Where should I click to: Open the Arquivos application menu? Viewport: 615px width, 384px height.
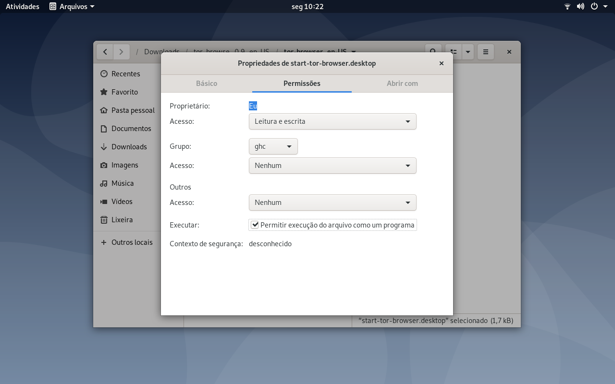click(x=72, y=7)
